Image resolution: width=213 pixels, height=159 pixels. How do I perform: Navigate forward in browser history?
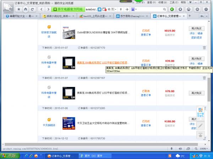click(48, 9)
